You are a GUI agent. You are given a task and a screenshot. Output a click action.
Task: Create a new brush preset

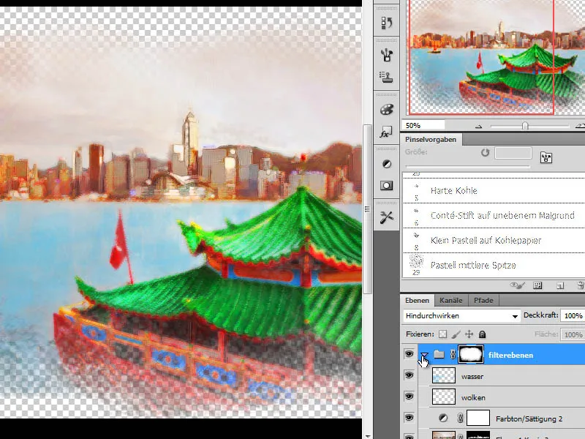[560, 285]
